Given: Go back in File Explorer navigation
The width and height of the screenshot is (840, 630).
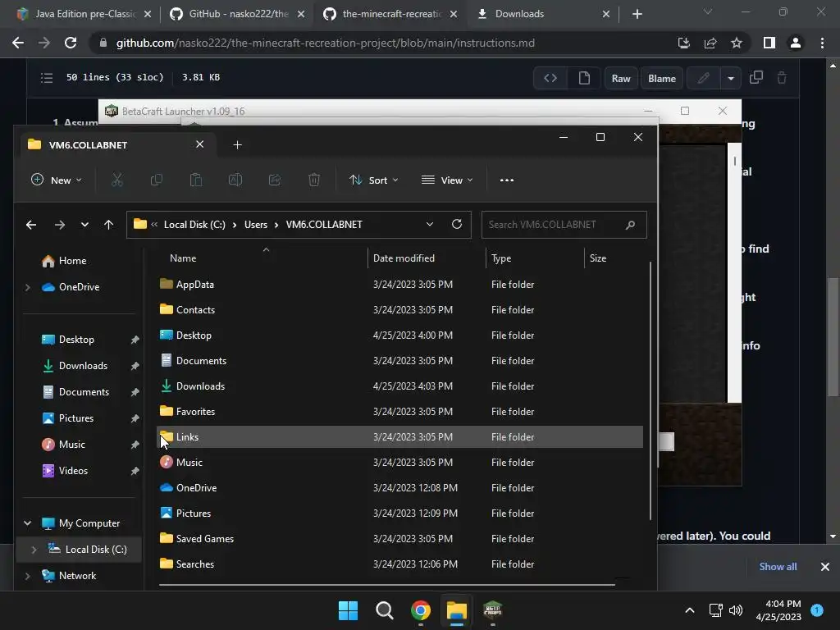Looking at the screenshot, I should click(31, 225).
